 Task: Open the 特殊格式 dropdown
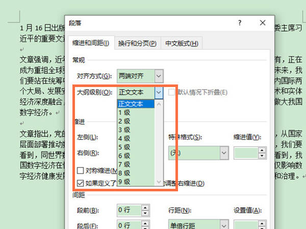pyautogui.click(x=224, y=153)
